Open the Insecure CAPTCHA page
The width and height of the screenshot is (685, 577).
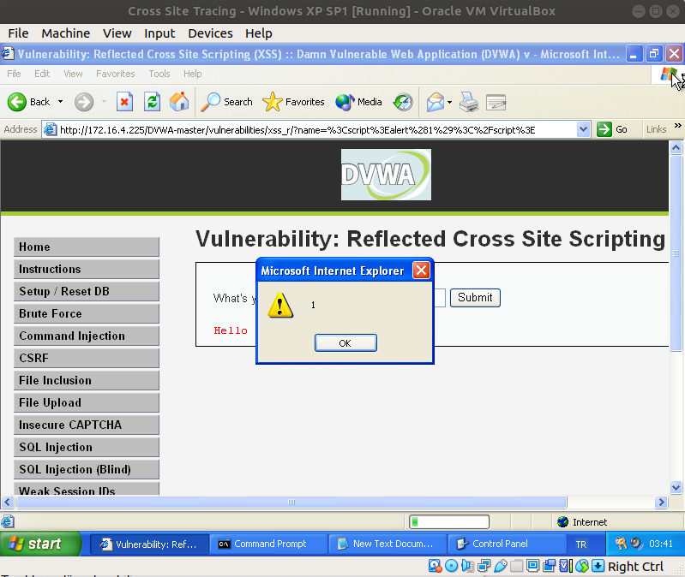86,425
